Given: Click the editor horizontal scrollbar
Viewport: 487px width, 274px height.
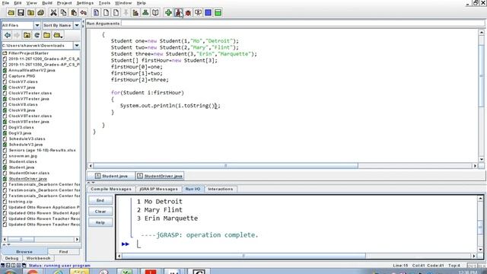Looking at the screenshot, I should point(225,166).
